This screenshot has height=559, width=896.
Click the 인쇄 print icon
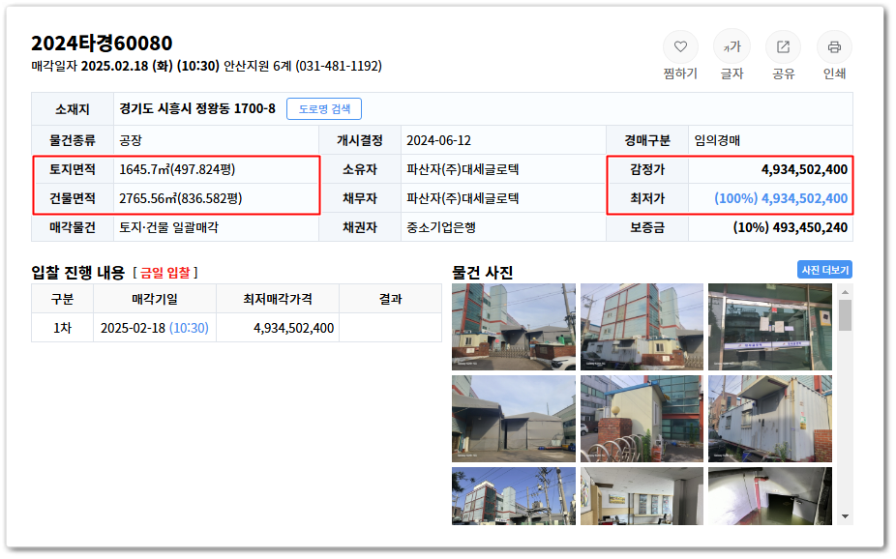coord(834,46)
